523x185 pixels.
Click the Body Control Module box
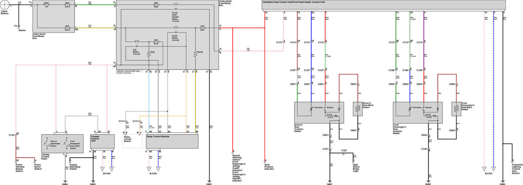click(172, 141)
